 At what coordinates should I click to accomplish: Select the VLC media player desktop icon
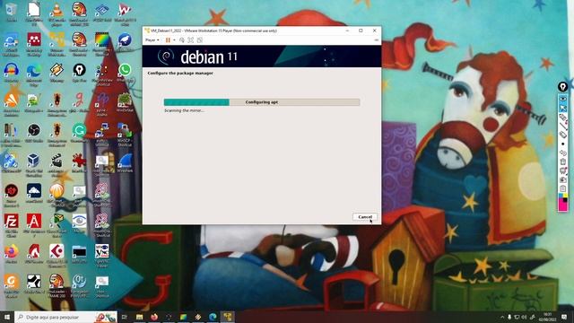click(57, 13)
